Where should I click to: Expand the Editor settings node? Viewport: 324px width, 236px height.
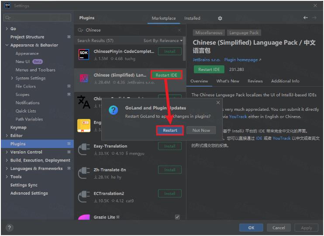coord(7,135)
